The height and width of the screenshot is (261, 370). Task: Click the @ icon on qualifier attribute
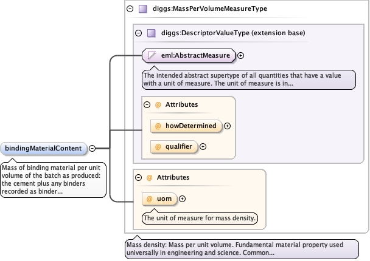pos(158,147)
